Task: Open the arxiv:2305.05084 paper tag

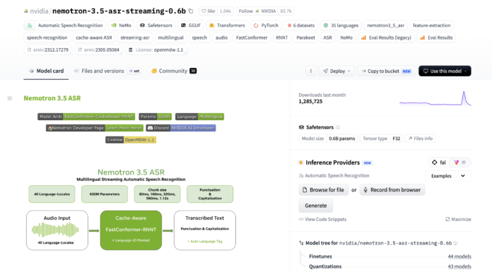Action: (x=98, y=50)
